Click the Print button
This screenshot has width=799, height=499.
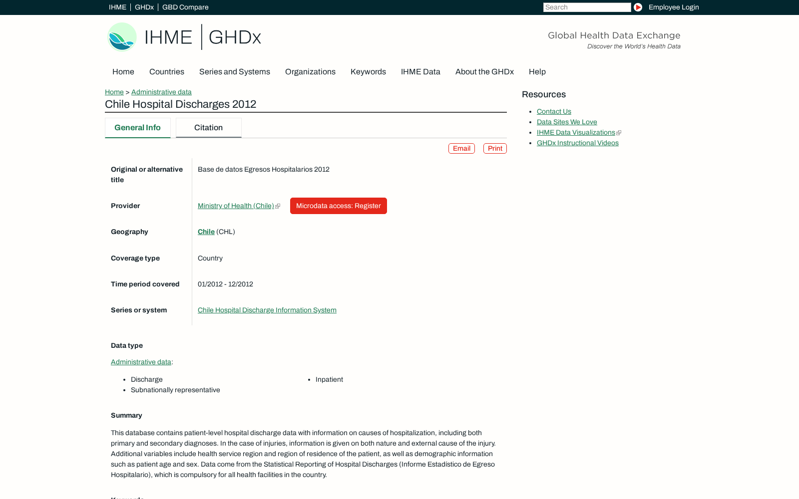[x=495, y=149]
